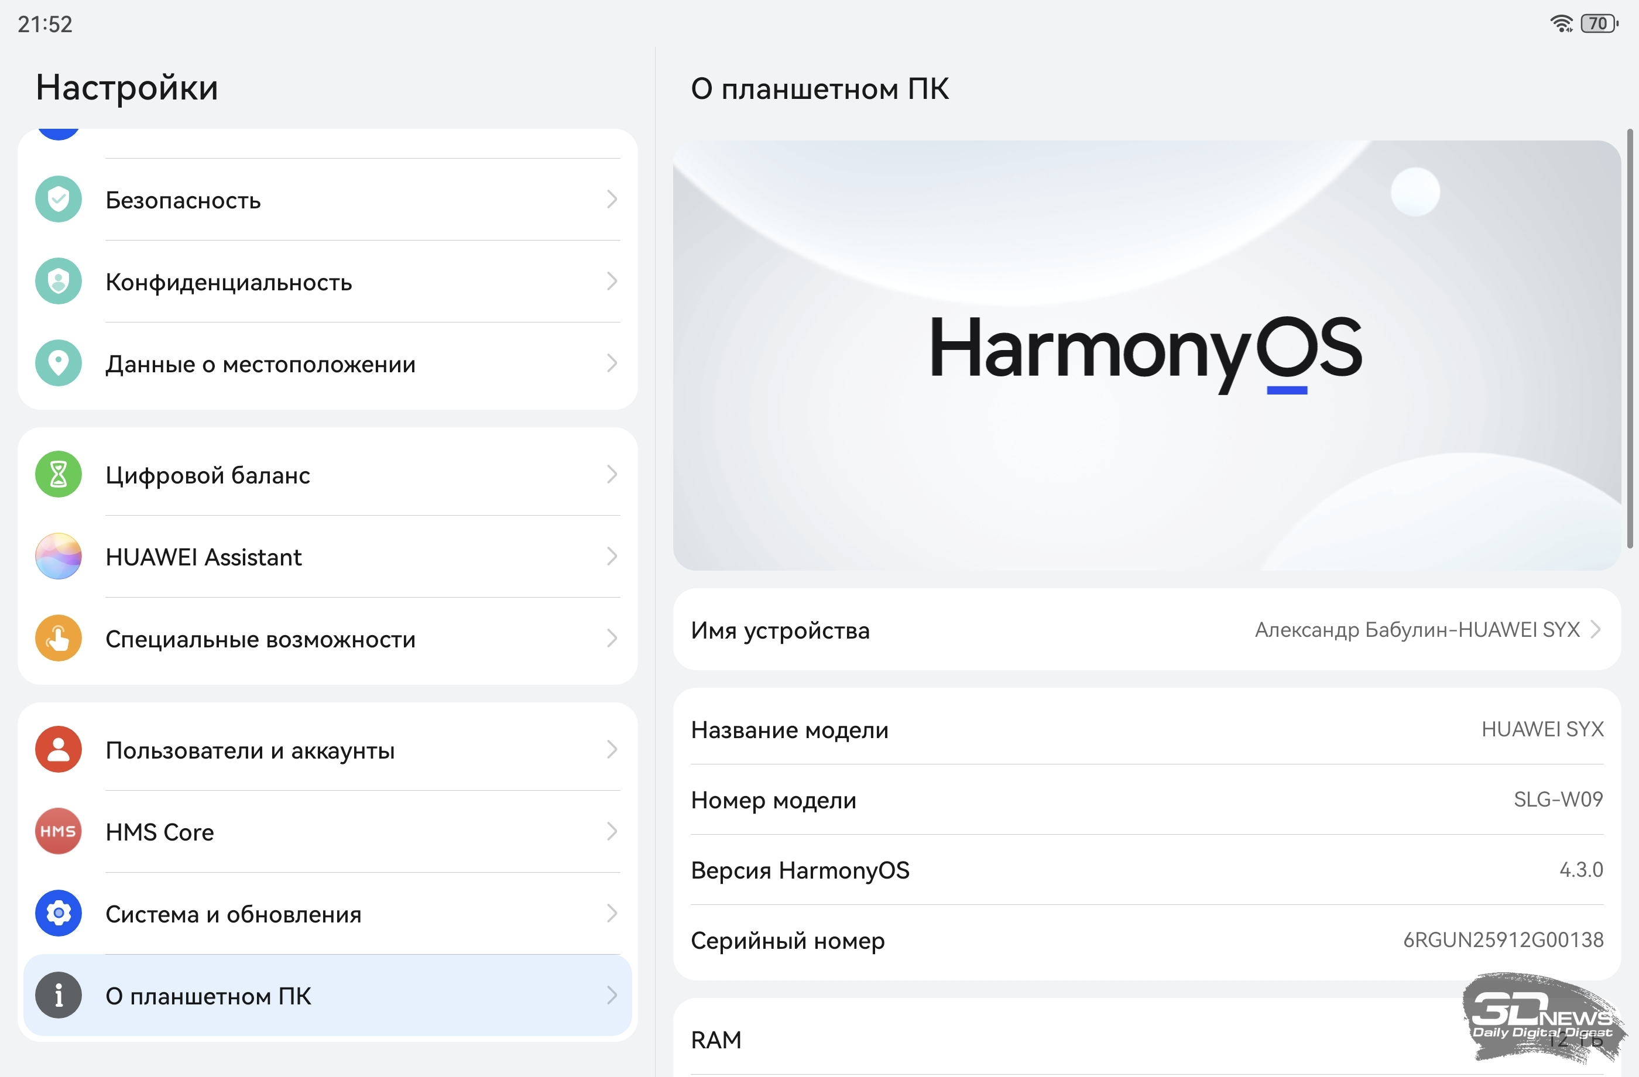Screen dimensions: 1639x1077
Task: Expand Безопасность via its chevron arrow
Action: pyautogui.click(x=612, y=200)
